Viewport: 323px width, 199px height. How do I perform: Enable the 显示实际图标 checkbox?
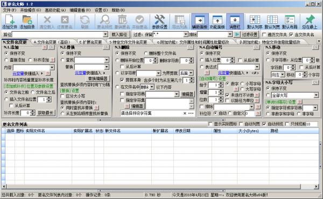click(210, 124)
